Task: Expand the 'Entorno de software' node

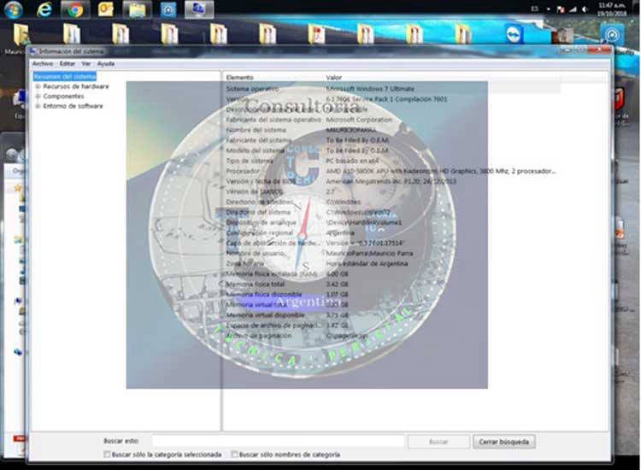Action: tap(38, 106)
